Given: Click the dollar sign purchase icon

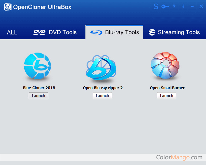Looking at the screenshot, I should [x=156, y=6].
